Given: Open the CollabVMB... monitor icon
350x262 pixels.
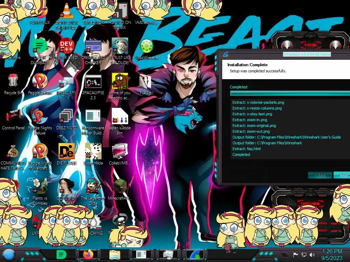Looking at the screenshot, I should coord(120,151).
